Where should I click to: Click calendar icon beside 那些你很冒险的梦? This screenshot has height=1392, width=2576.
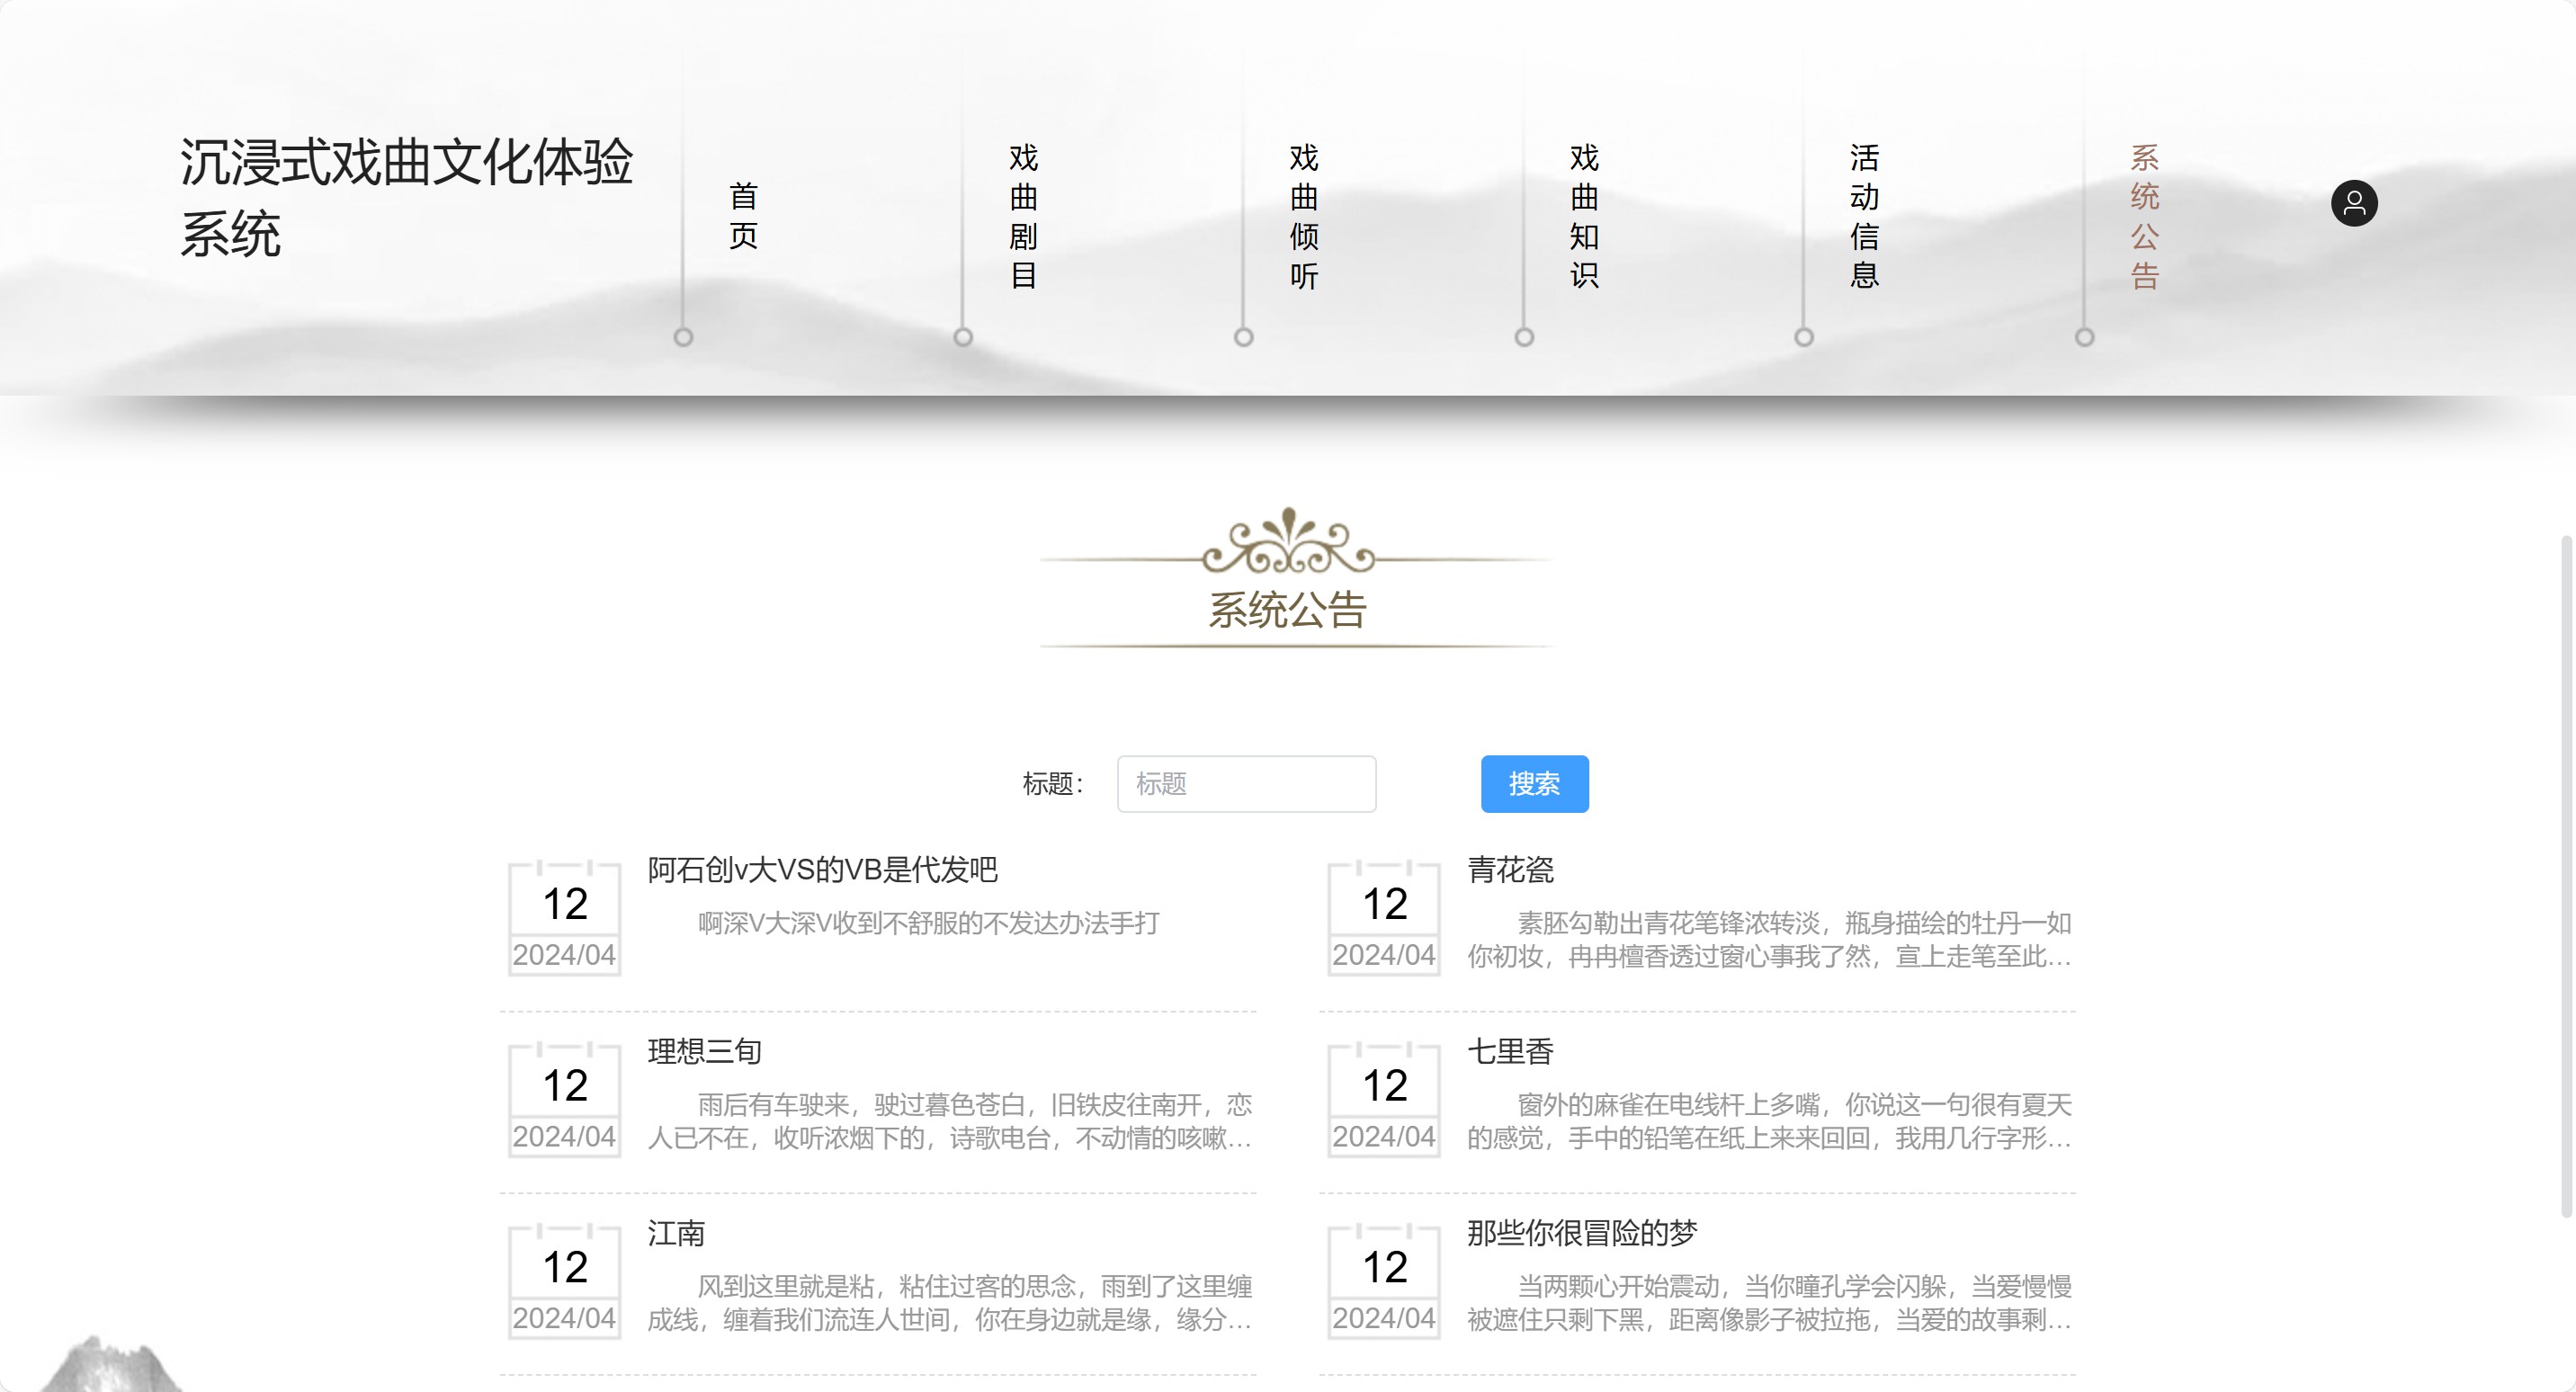click(1384, 1281)
